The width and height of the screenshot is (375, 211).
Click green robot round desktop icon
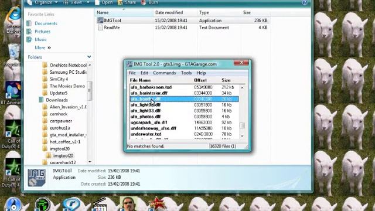[x=43, y=205]
